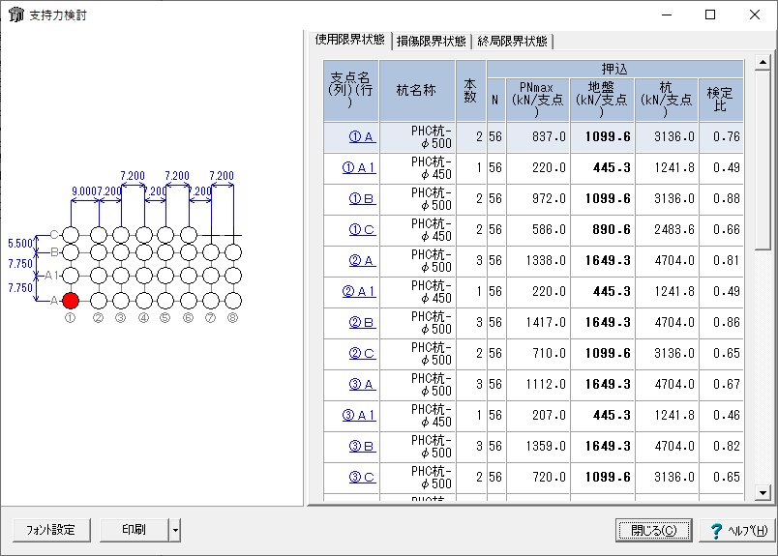The height and width of the screenshot is (556, 778).
Task: Click the PNmax value 1359.0
Action: tap(546, 447)
